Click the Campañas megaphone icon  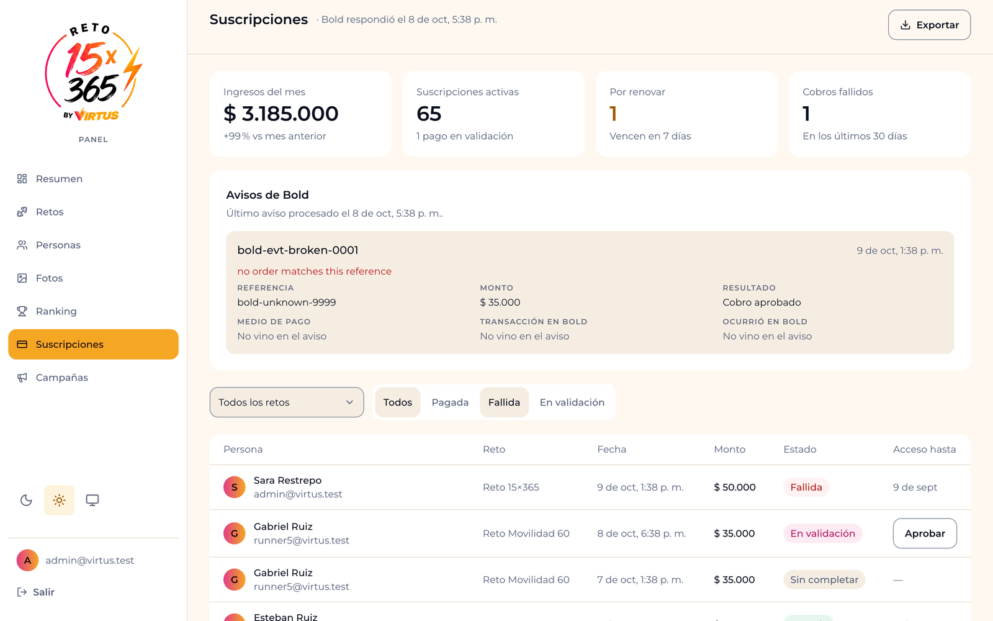(x=22, y=378)
